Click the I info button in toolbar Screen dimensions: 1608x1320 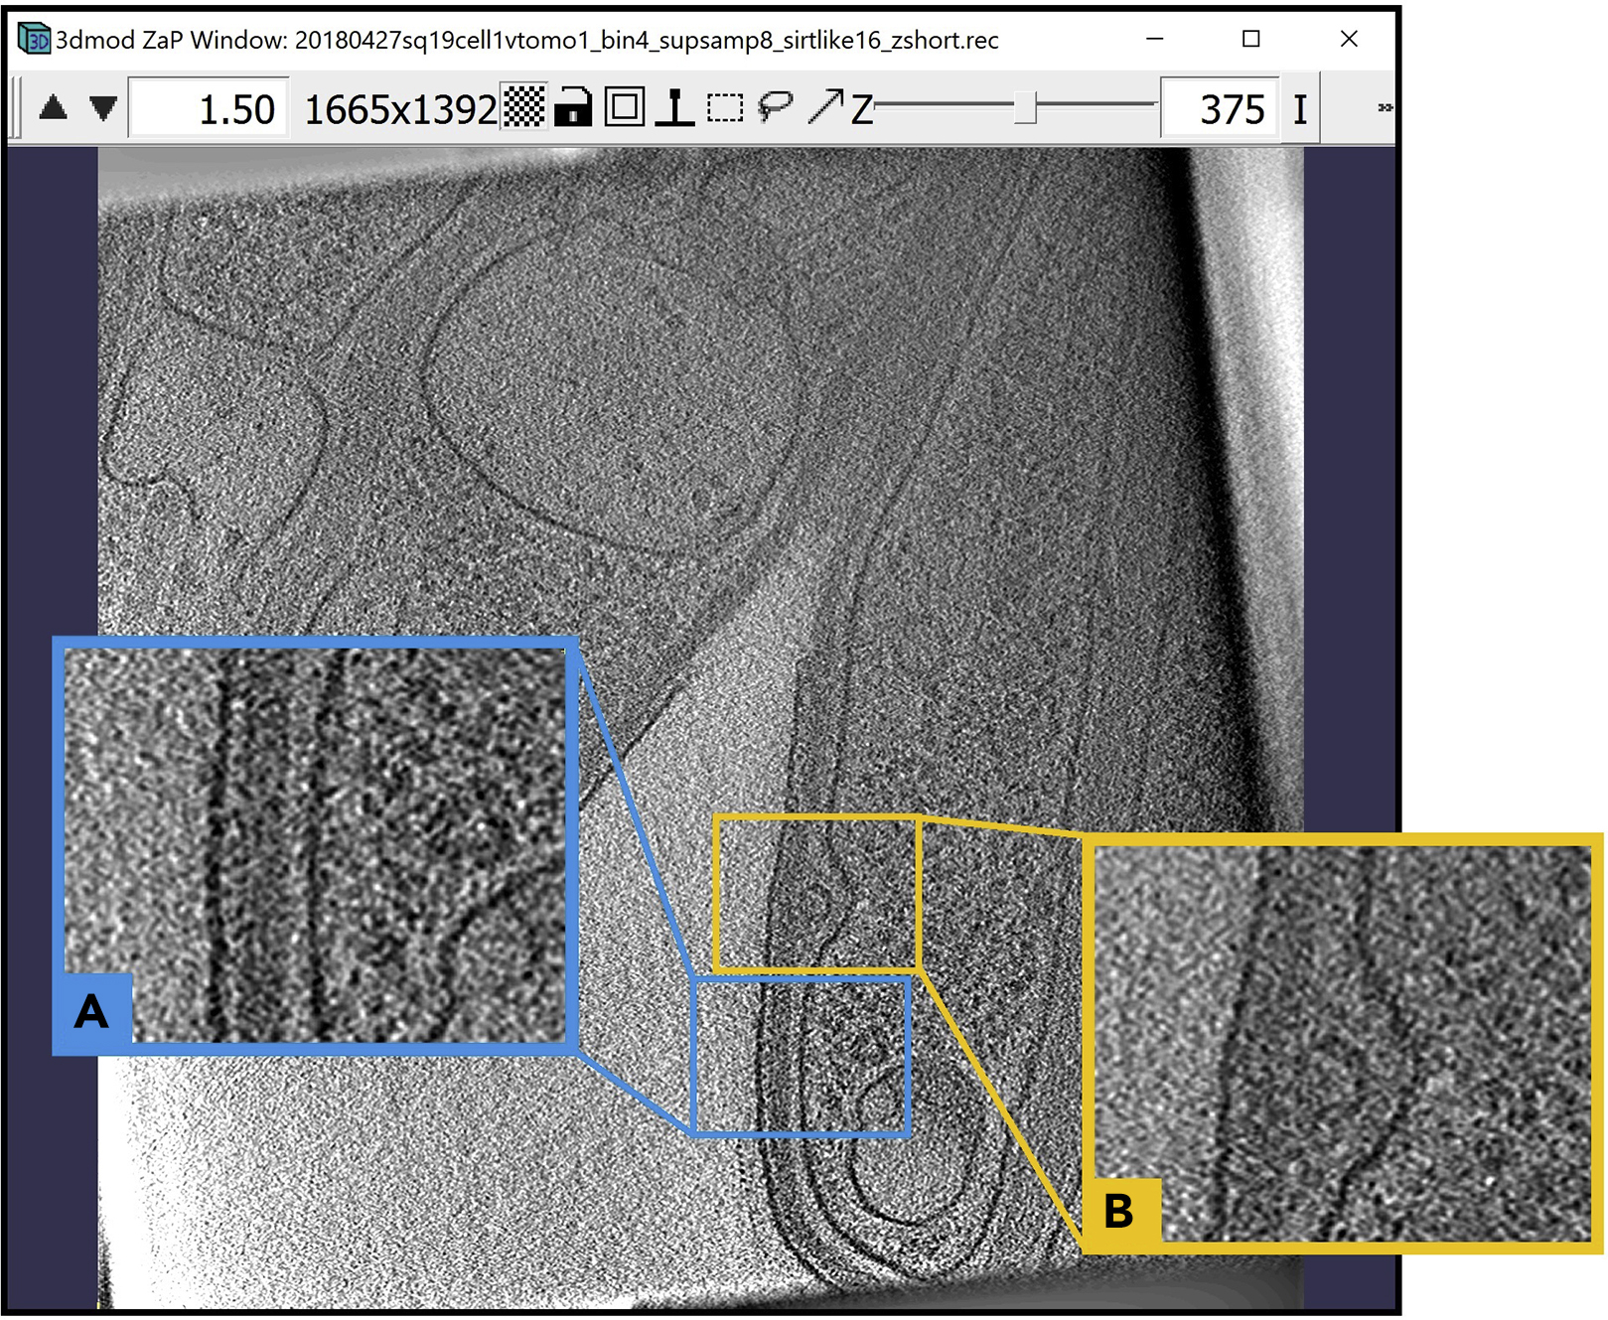(1300, 108)
